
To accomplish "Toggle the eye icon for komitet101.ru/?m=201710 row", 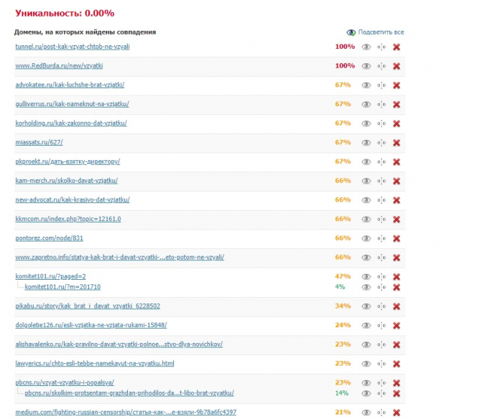I will pos(366,287).
